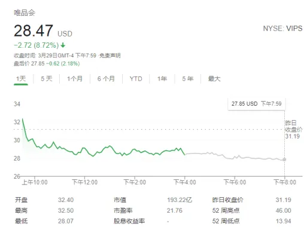The image size is (304, 230).
Task: Click the 开盘 value 32.40
Action: 66,200
